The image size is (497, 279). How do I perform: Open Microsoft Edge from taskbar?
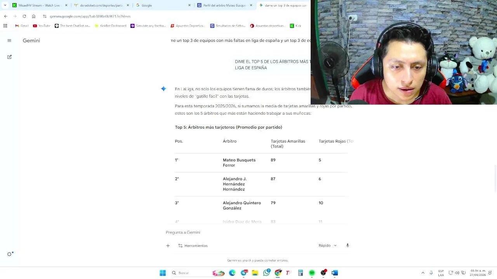(232, 273)
